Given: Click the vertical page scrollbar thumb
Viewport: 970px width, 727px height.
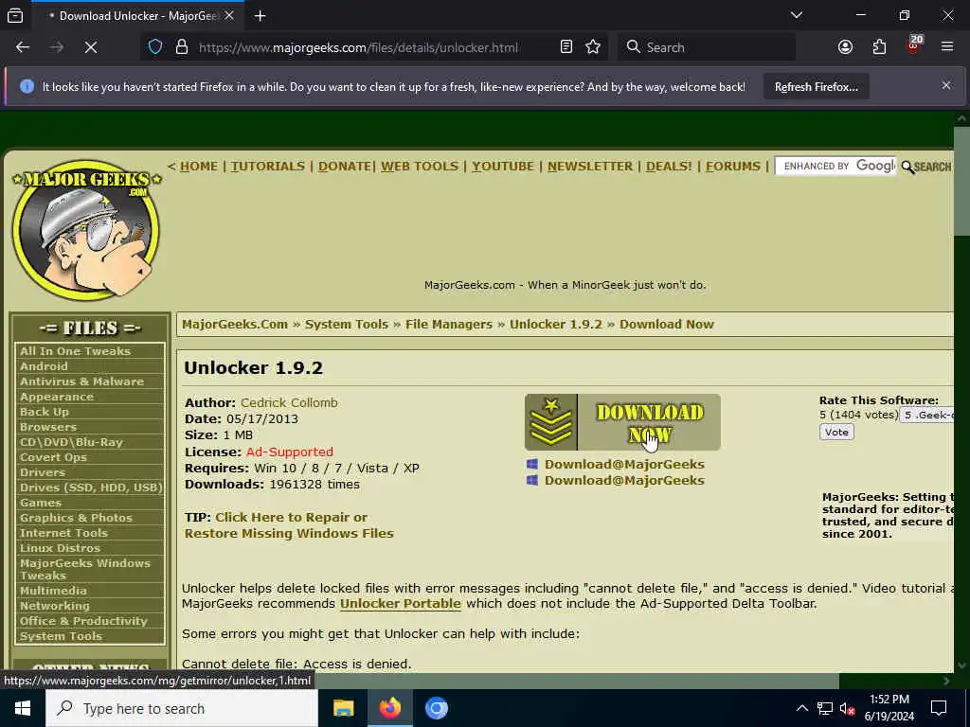Looking at the screenshot, I should point(962,181).
